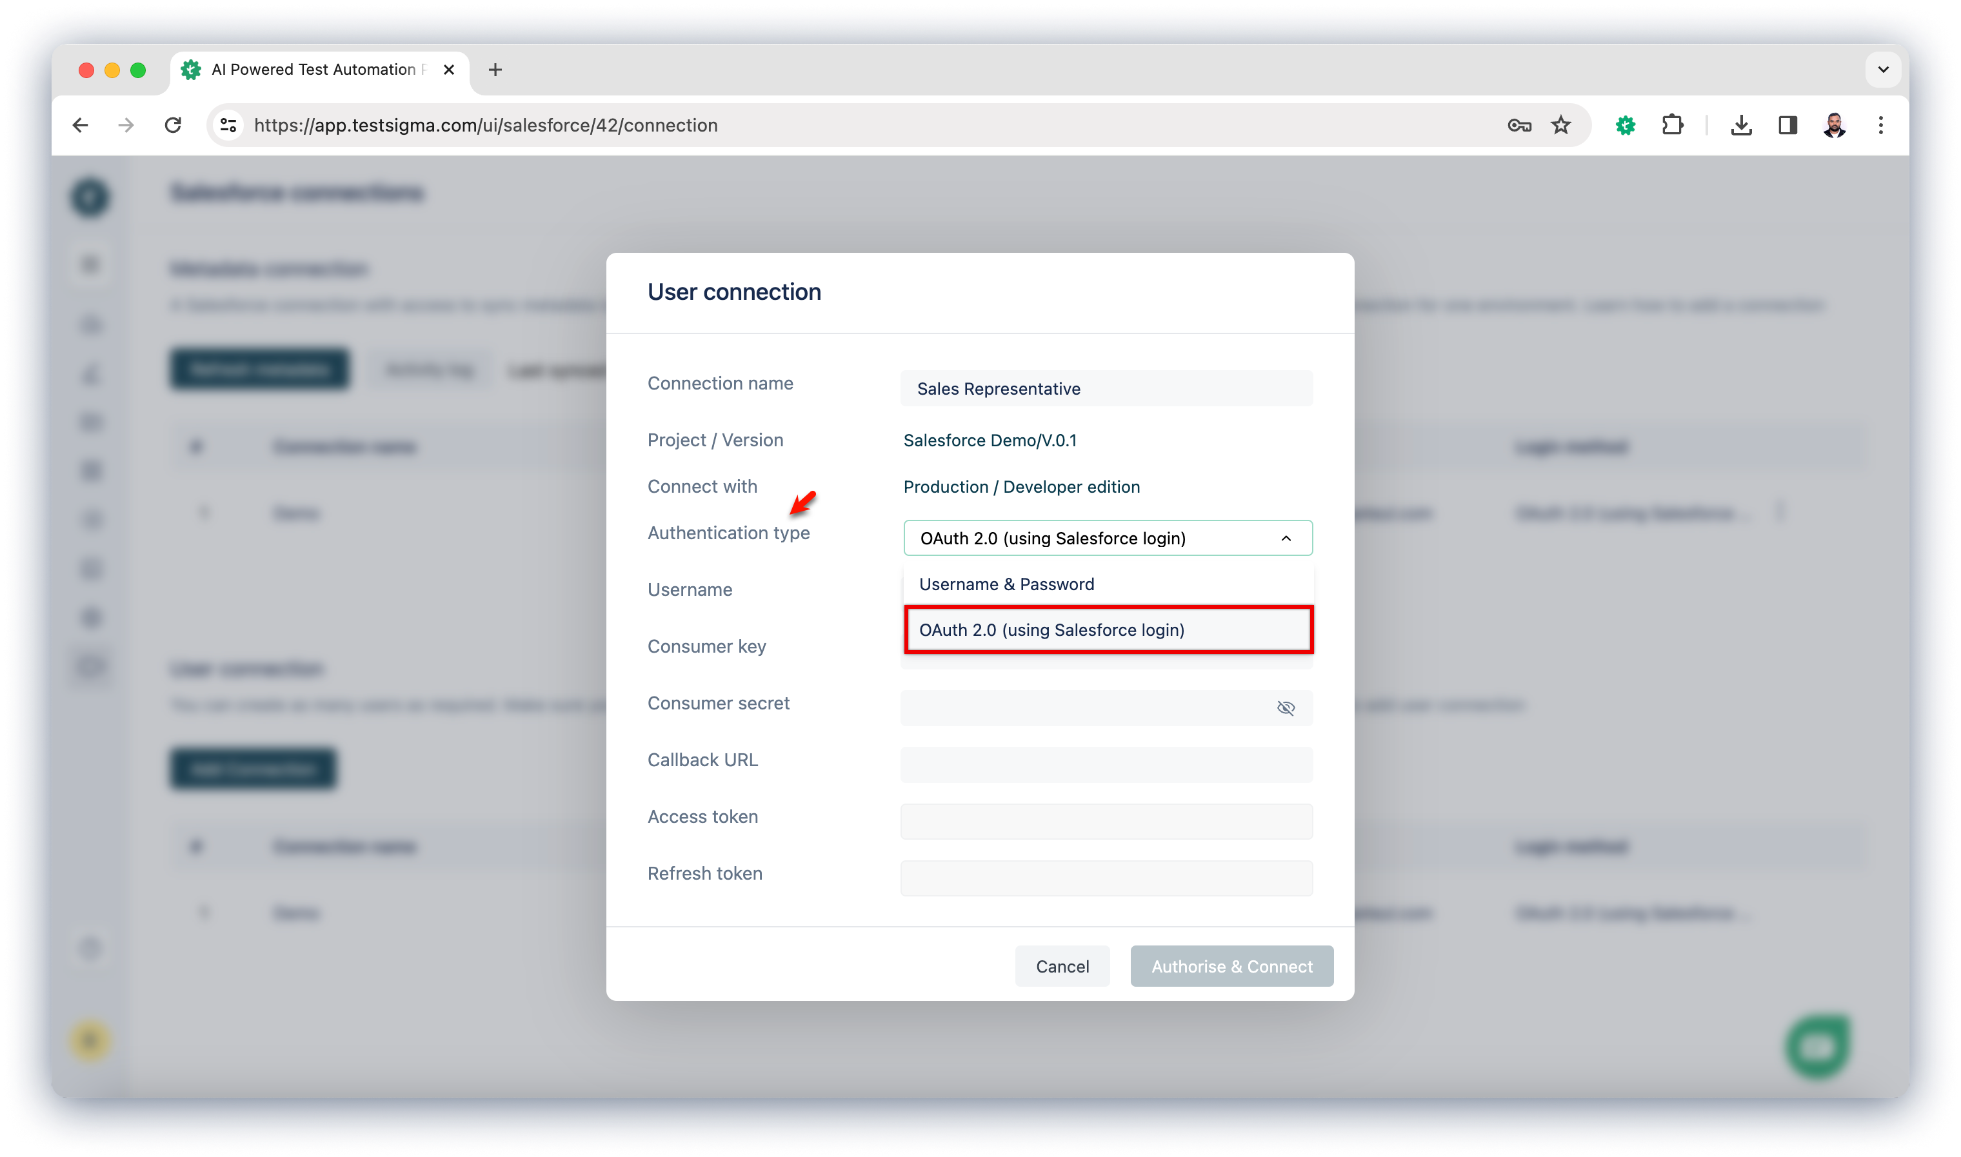Viewport: 1961px width, 1157px height.
Task: Click the browser bookmark star icon
Action: pos(1560,125)
